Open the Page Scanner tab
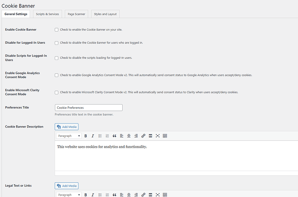This screenshot has height=197, width=298. point(76,14)
